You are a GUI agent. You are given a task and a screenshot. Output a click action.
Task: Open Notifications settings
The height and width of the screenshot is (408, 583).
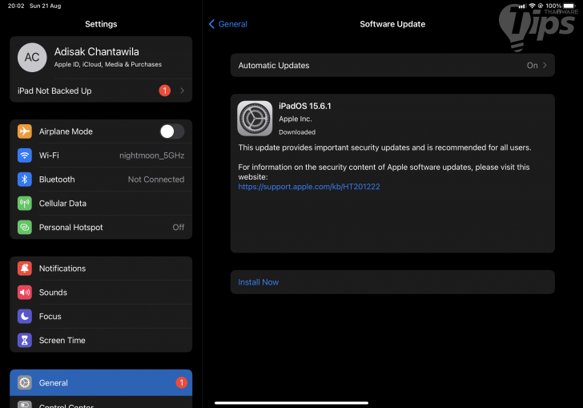click(101, 269)
